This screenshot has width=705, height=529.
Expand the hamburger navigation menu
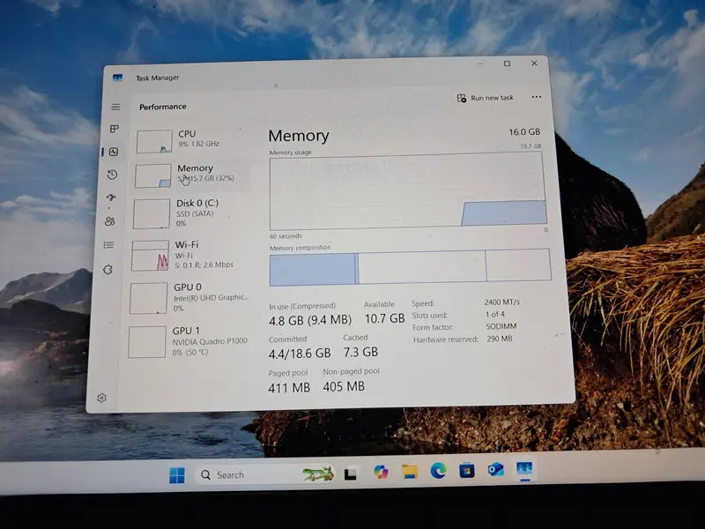coord(115,107)
